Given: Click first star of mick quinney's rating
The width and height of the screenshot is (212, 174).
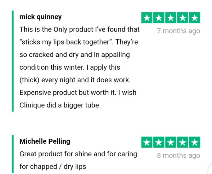Looking at the screenshot, I should click(147, 18).
